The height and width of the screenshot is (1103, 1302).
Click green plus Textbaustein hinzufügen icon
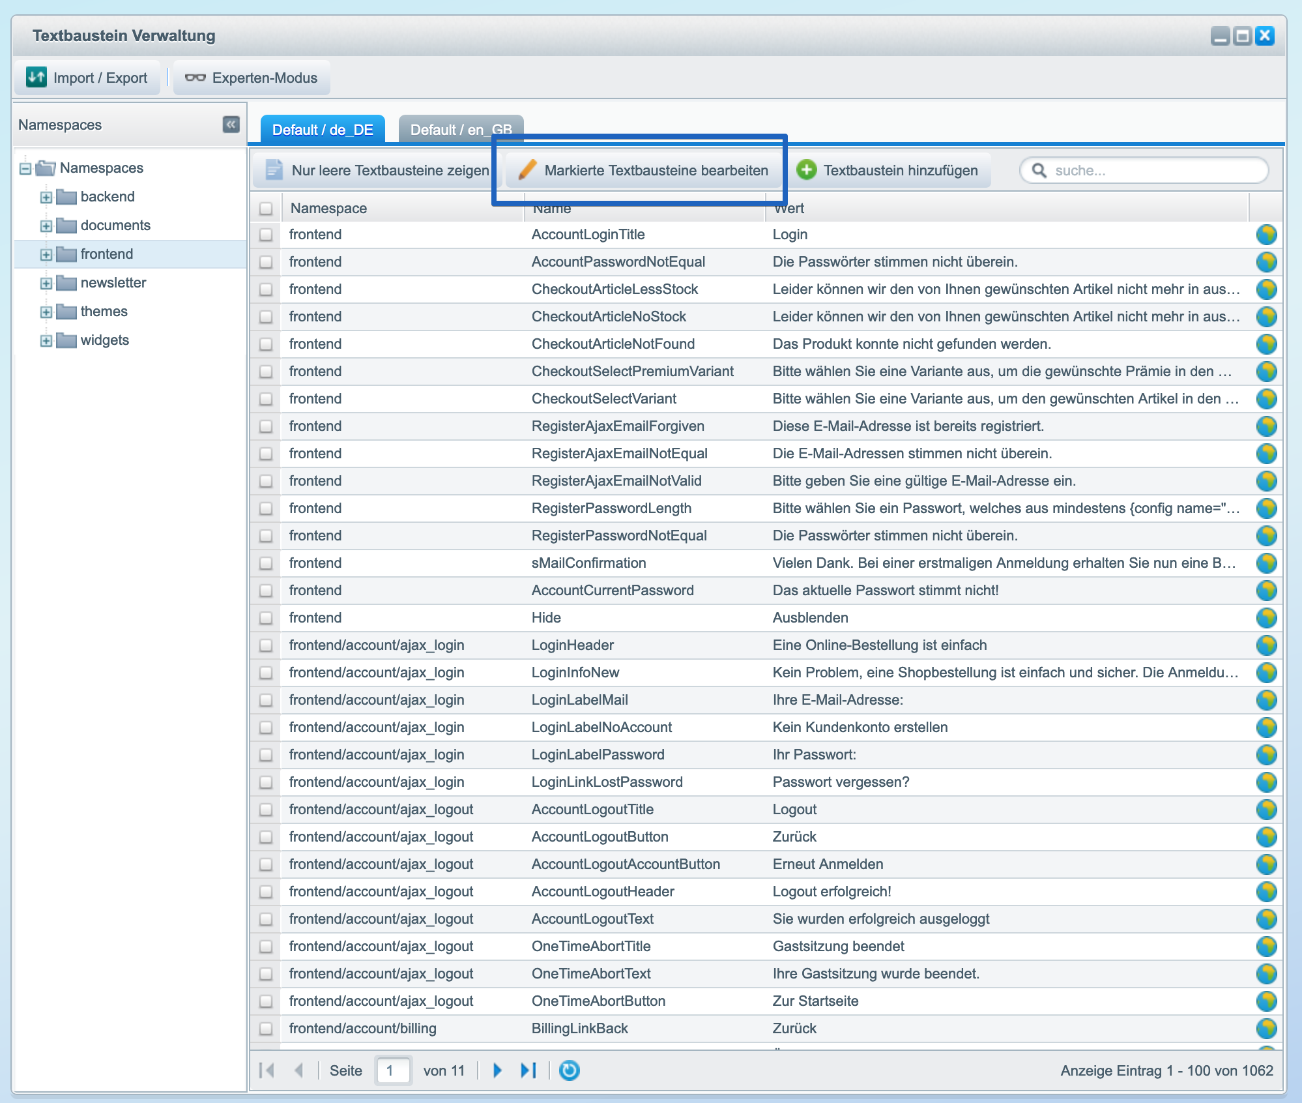click(807, 170)
